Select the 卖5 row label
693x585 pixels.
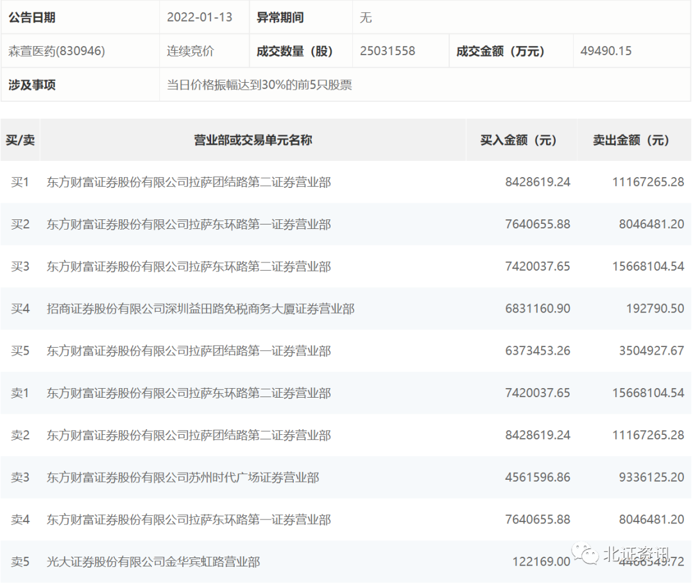(21, 561)
